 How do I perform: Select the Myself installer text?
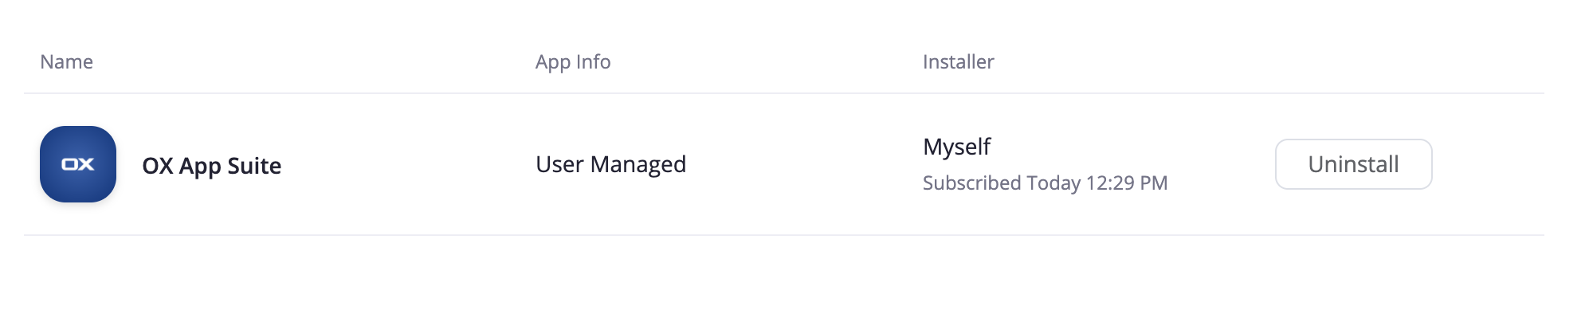tap(956, 147)
